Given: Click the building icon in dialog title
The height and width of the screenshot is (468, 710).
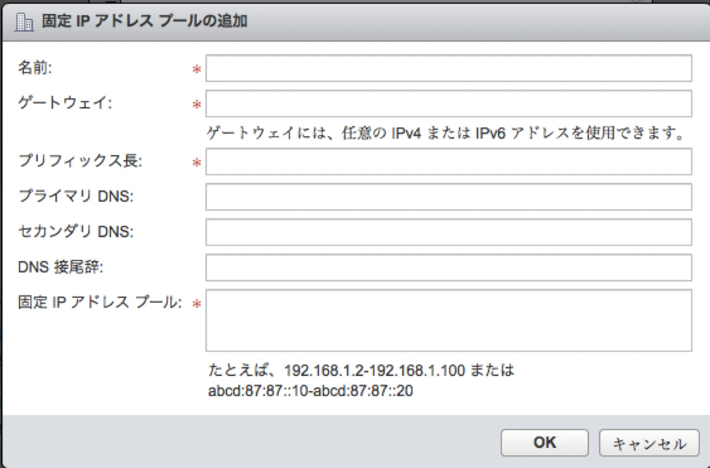Looking at the screenshot, I should (24, 22).
